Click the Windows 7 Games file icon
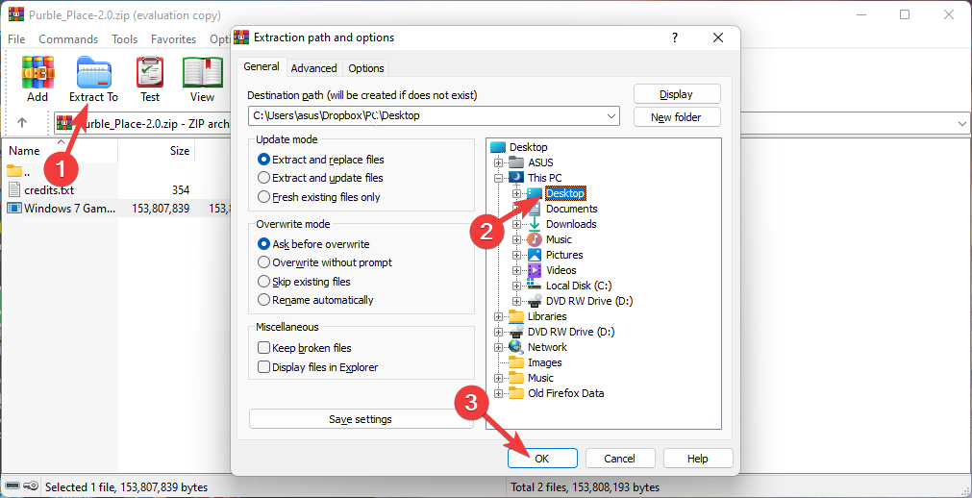Viewport: 972px width, 498px height. 14,209
